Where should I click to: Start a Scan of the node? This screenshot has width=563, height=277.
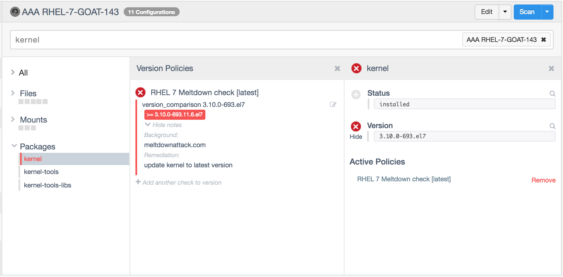click(x=527, y=12)
